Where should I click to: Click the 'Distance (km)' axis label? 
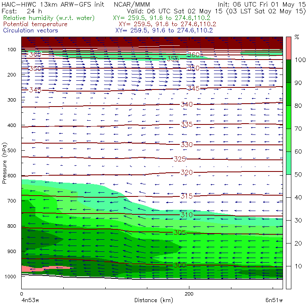pos(154,300)
